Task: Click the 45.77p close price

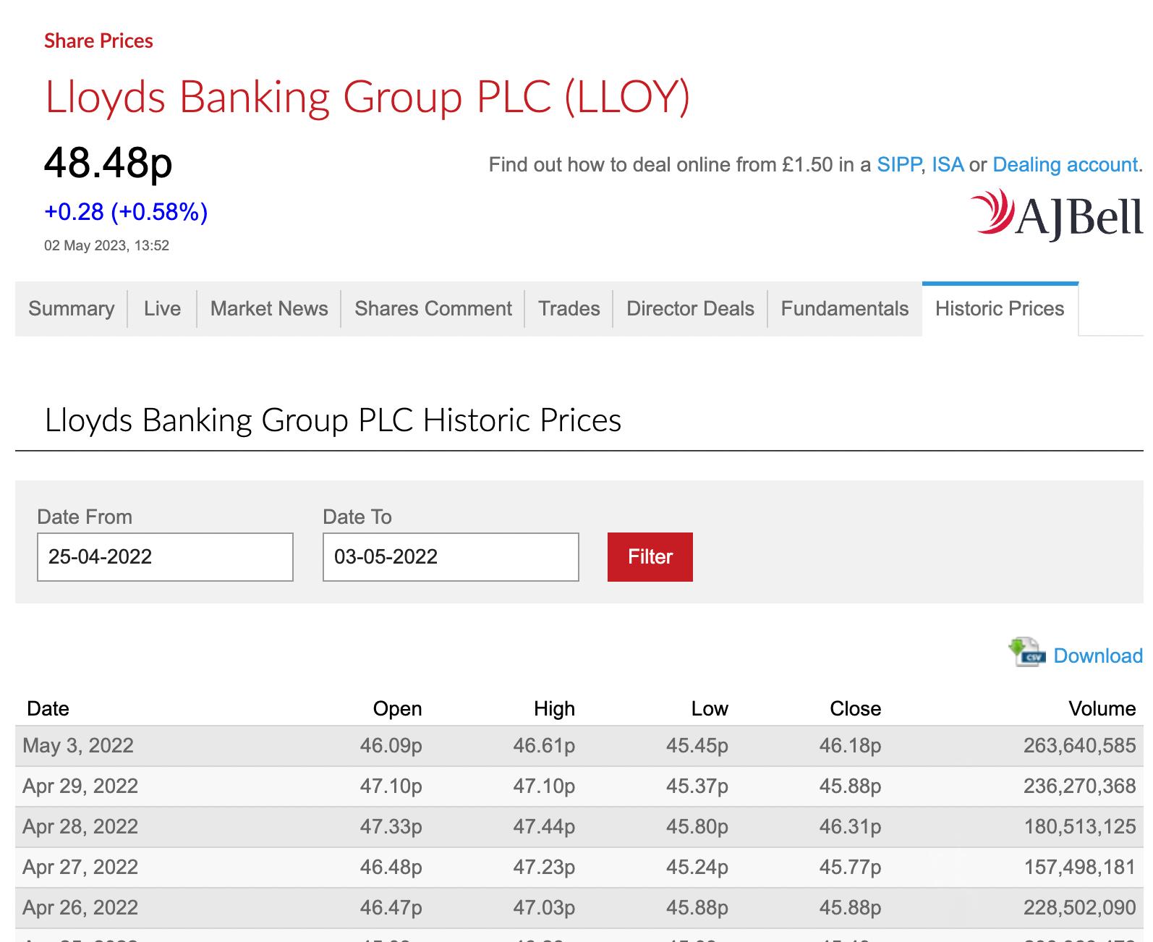Action: (x=850, y=867)
